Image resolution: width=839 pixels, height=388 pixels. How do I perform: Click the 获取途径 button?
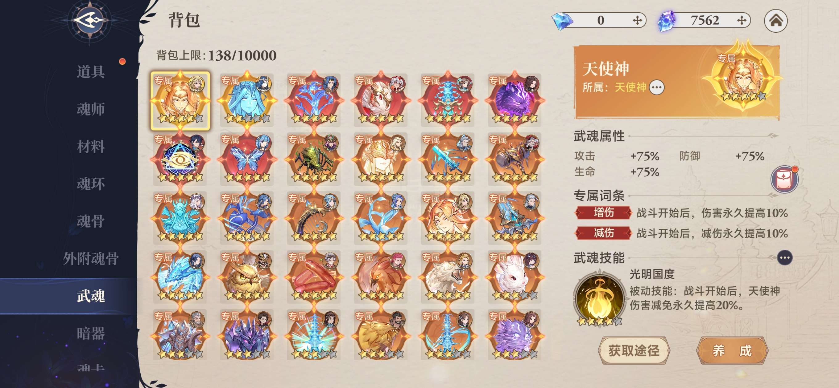tap(634, 351)
